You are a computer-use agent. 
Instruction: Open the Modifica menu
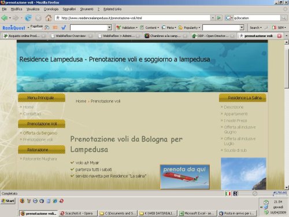coord(16,9)
